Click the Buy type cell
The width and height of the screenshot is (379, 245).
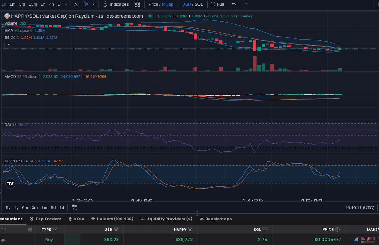49,240
